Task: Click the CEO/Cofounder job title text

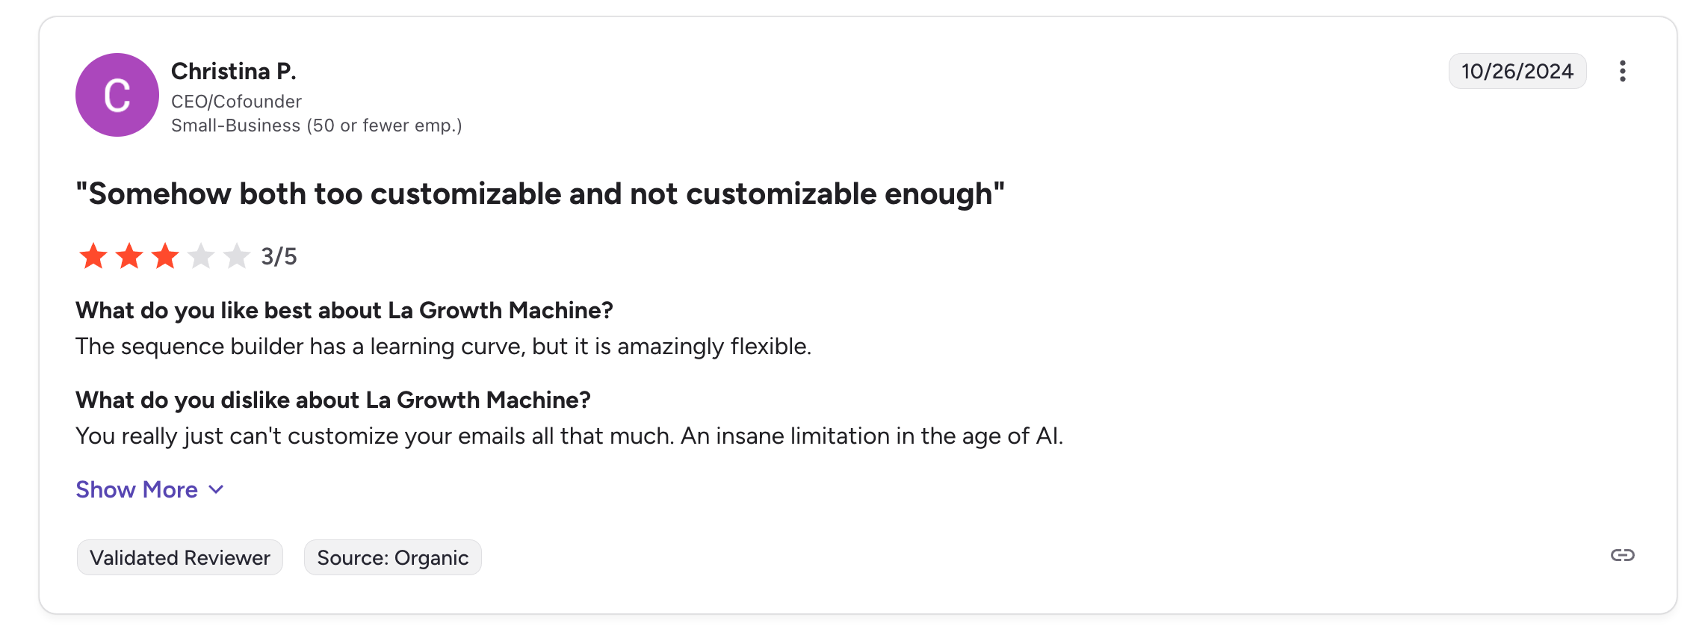Action: pos(236,102)
